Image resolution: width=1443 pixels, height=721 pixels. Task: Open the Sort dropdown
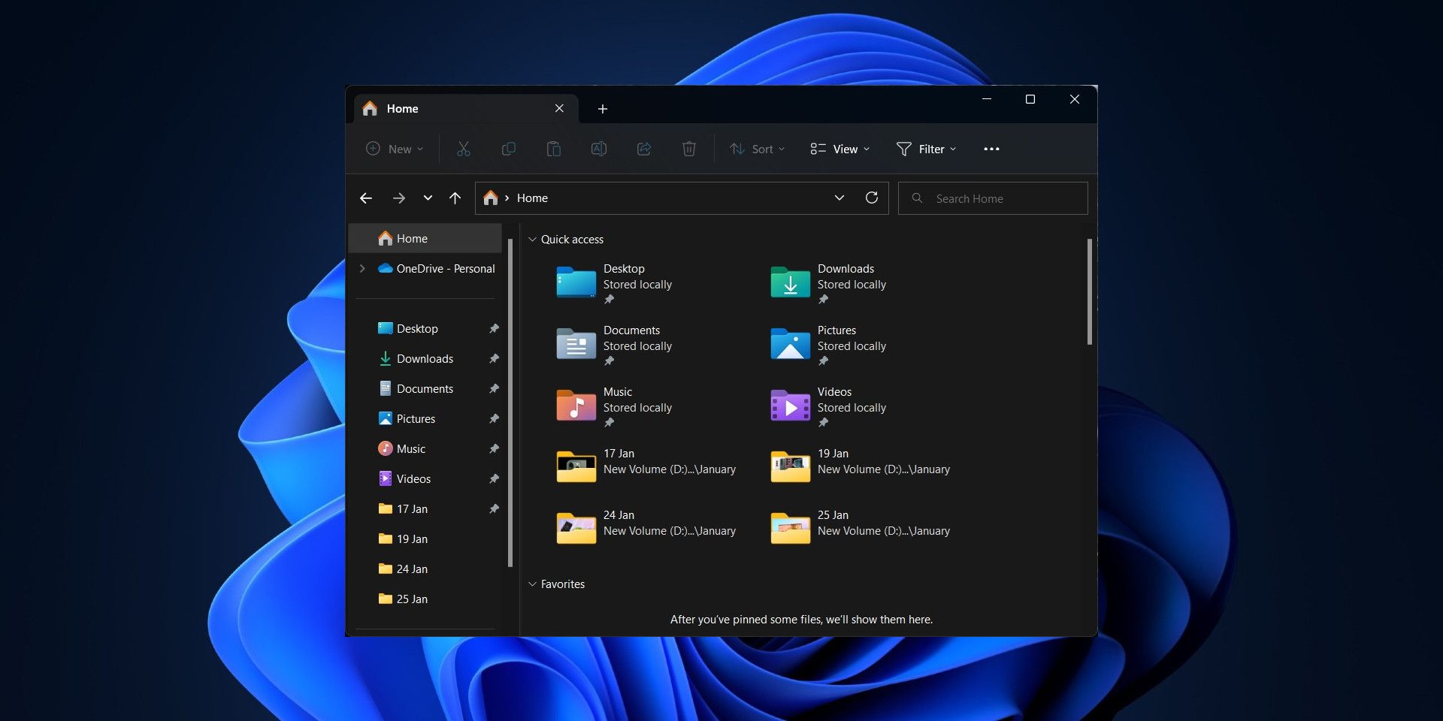pos(756,149)
